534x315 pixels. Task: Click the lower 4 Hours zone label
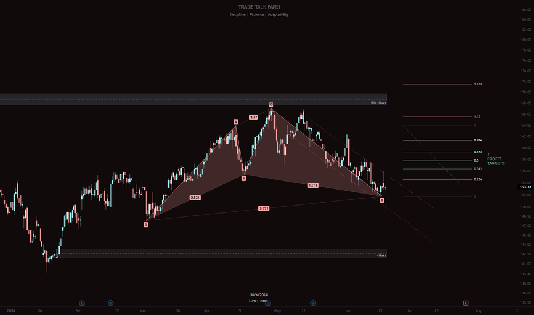(x=381, y=255)
